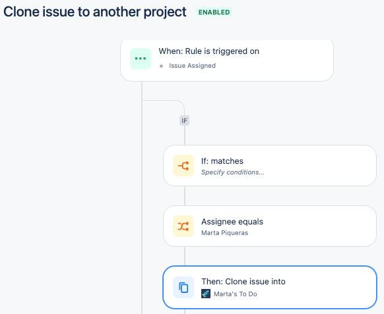Click the Issue Assigned event text
384x314 pixels.
[x=192, y=66]
